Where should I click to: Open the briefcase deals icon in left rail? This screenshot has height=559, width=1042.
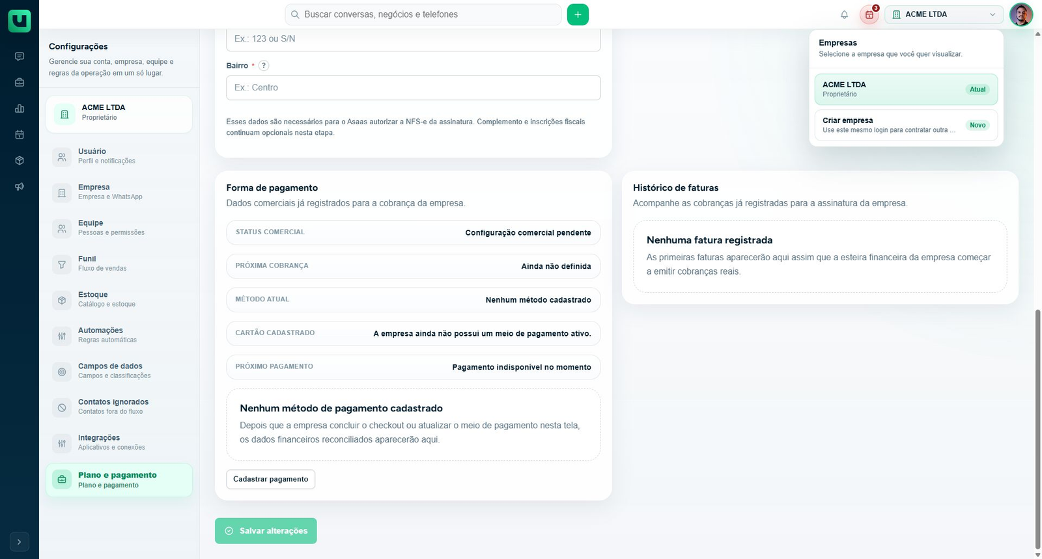point(20,83)
